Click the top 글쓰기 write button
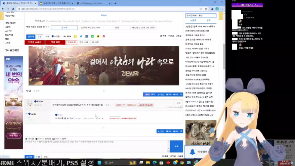 pos(31,37)
